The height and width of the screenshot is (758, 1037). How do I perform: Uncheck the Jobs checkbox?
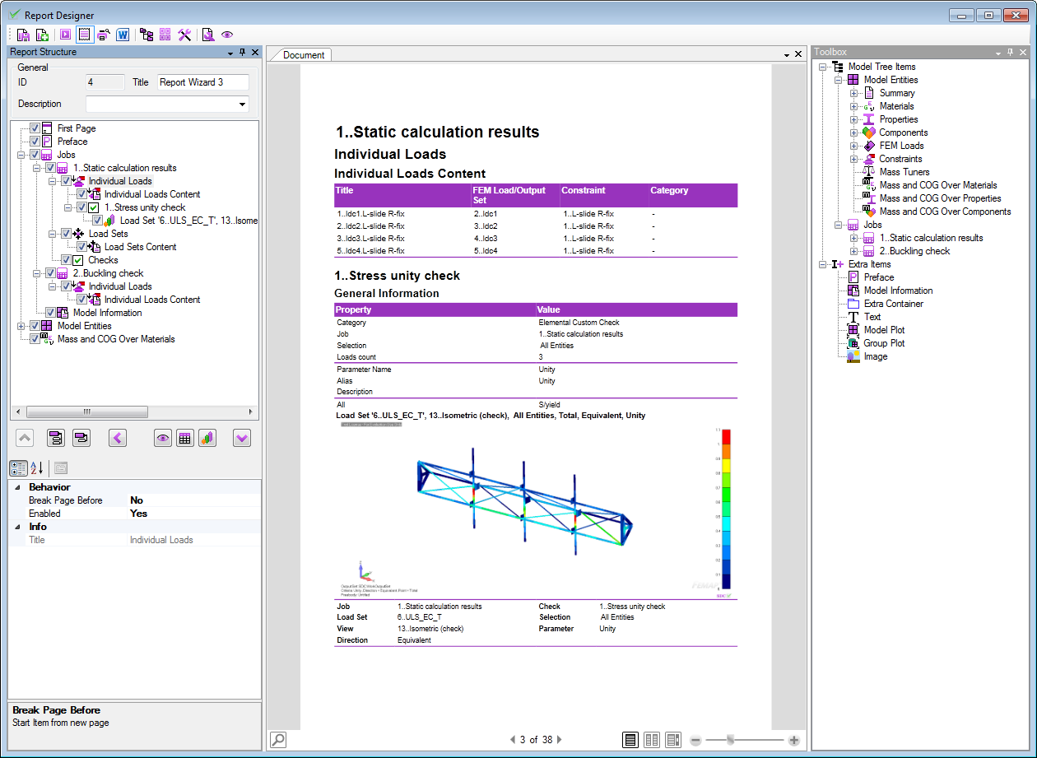tap(35, 155)
